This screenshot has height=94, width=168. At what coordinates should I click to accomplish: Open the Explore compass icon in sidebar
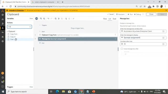(x=3, y=15)
